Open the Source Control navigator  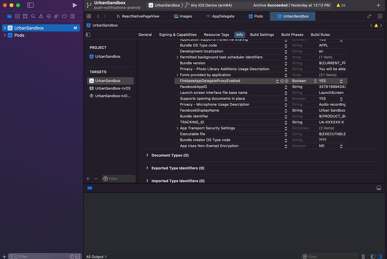(17, 16)
